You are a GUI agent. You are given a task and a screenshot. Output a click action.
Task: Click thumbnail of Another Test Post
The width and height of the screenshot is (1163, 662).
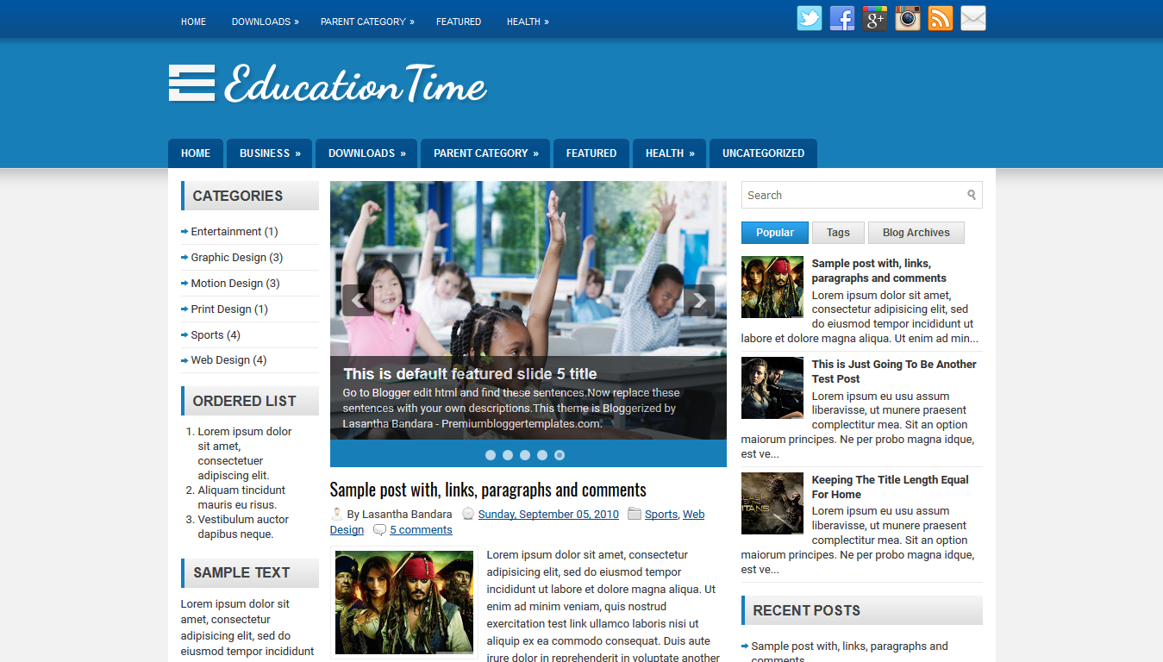click(x=772, y=388)
